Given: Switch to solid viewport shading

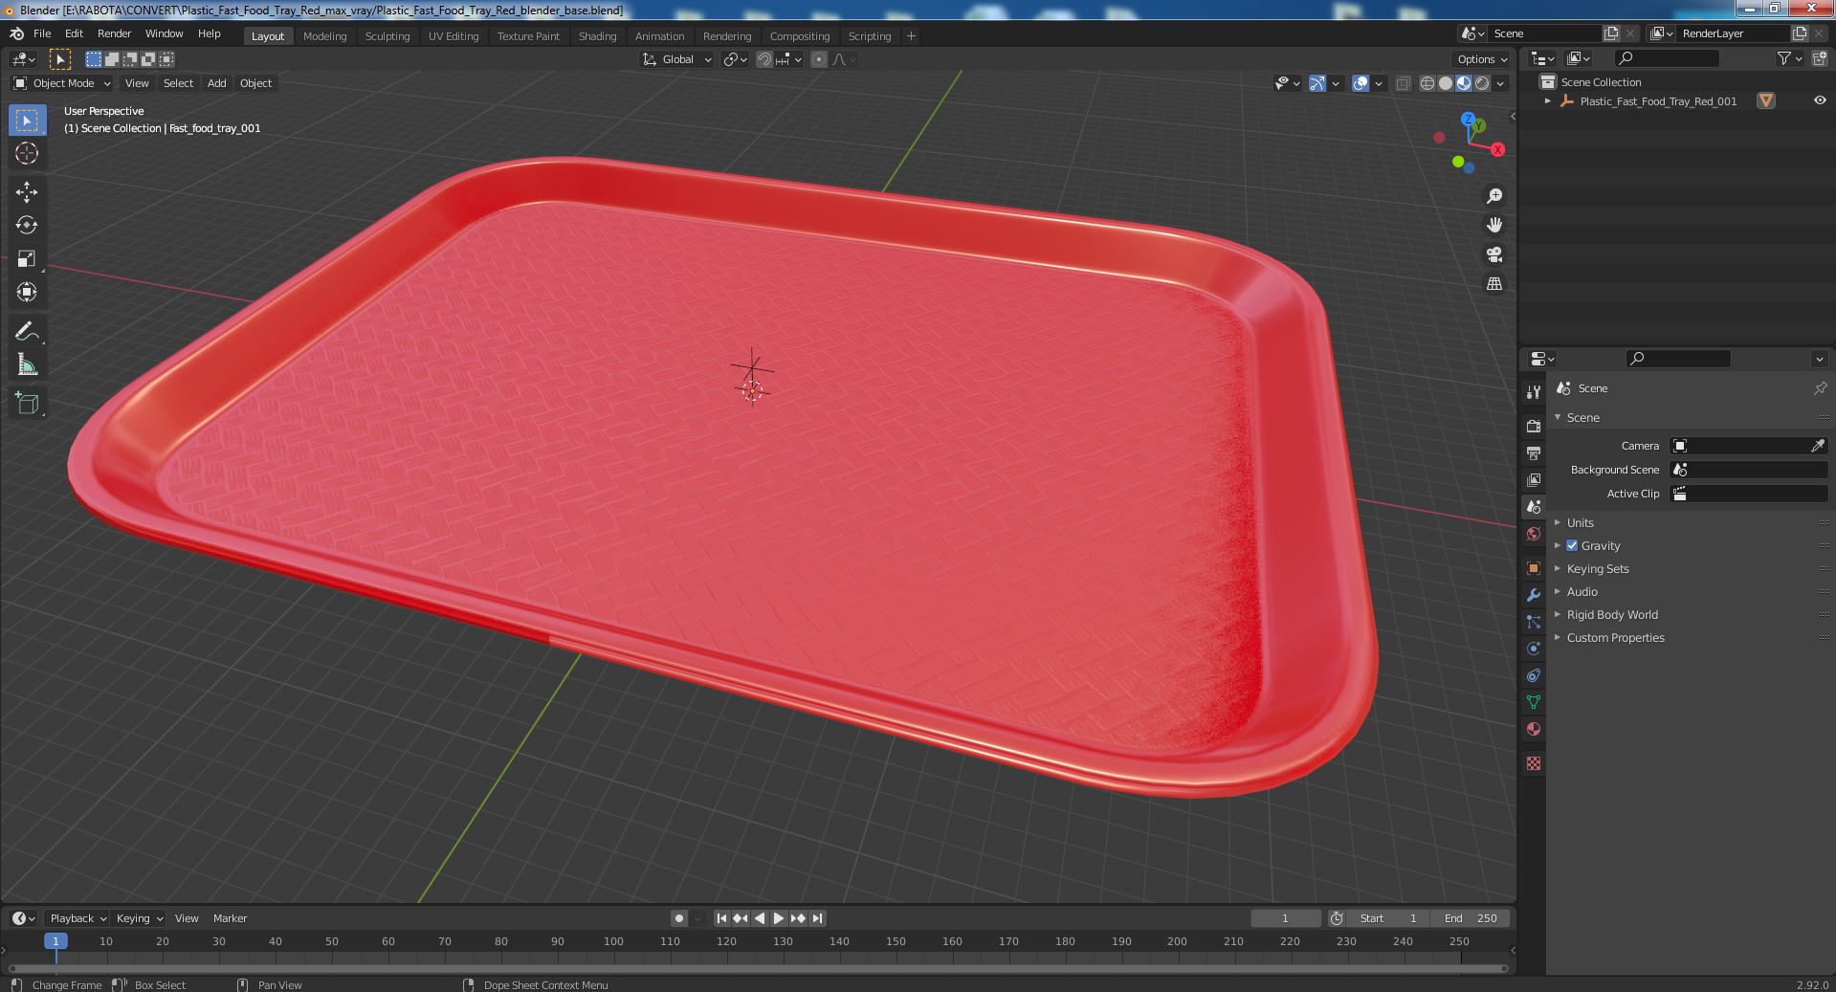Looking at the screenshot, I should 1446,83.
